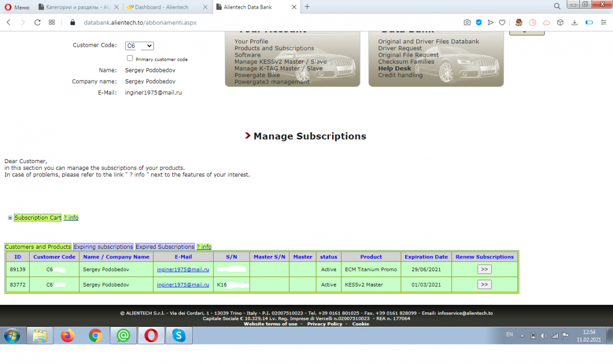Open the Speed Dial grid icon

(52, 22)
